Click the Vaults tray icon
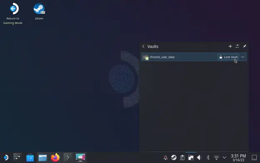This screenshot has height=163, width=260. [x=191, y=158]
